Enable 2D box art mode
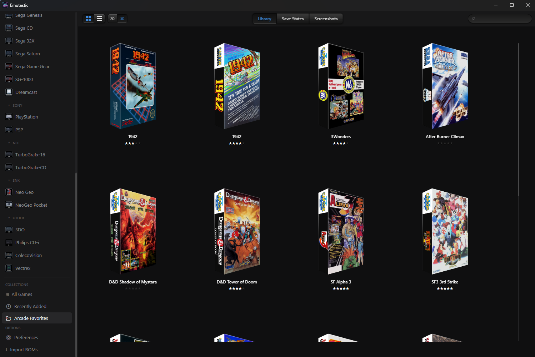Image resolution: width=535 pixels, height=357 pixels. coord(112,19)
